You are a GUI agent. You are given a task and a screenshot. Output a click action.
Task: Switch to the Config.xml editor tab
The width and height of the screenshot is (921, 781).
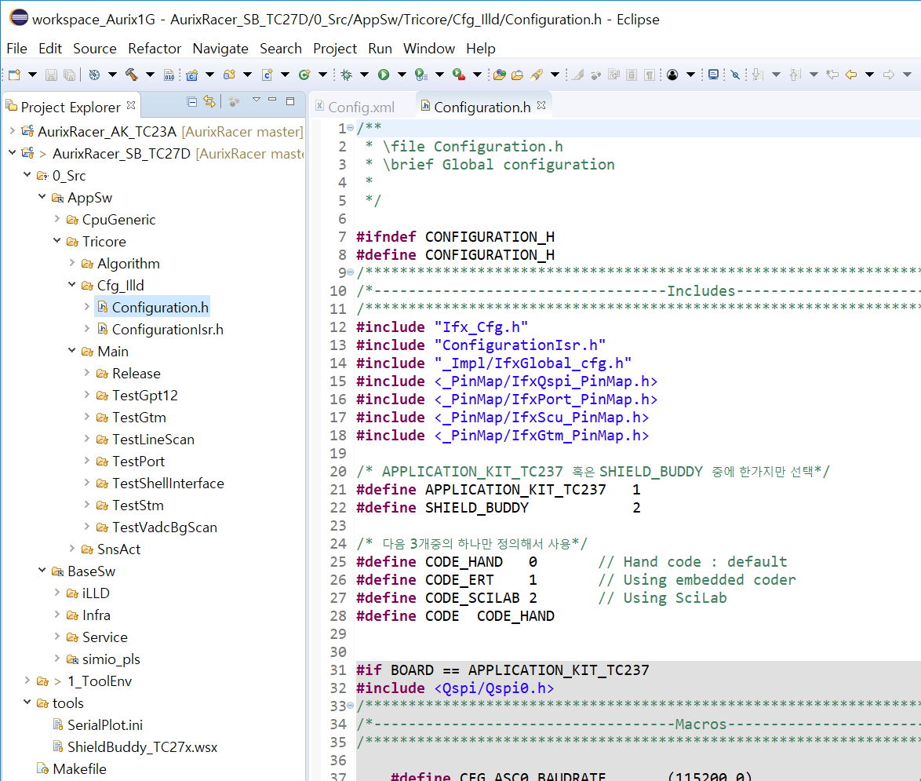click(355, 107)
